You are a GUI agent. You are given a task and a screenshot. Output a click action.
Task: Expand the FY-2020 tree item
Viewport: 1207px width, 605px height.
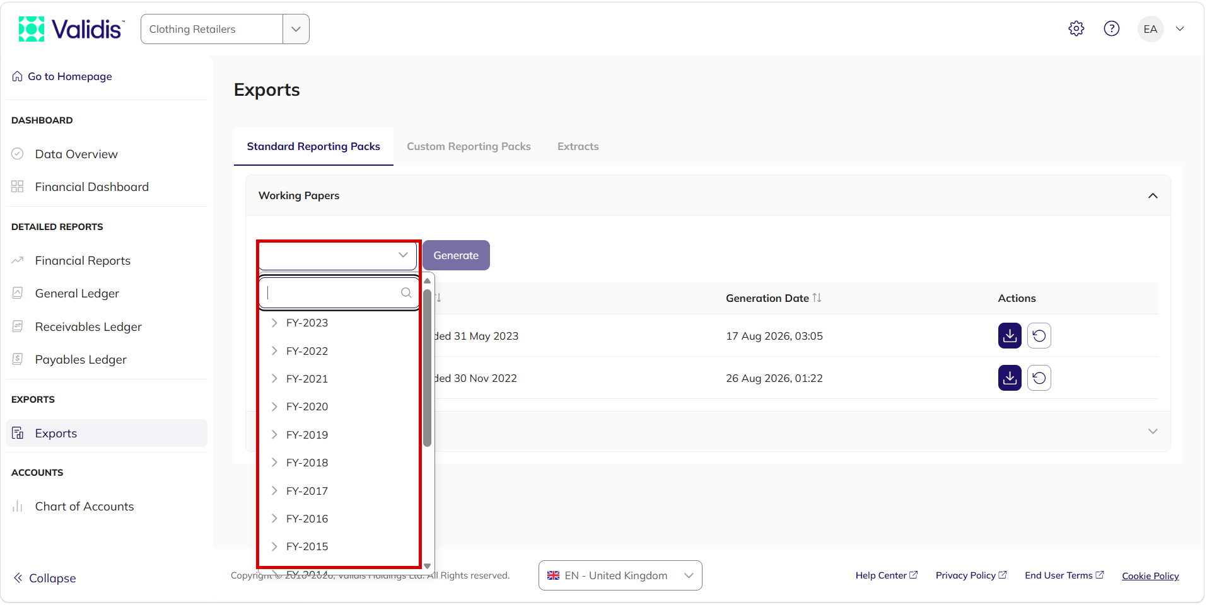(x=274, y=406)
